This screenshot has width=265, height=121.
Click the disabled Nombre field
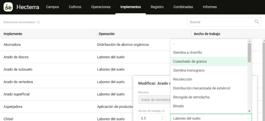[x=154, y=100]
